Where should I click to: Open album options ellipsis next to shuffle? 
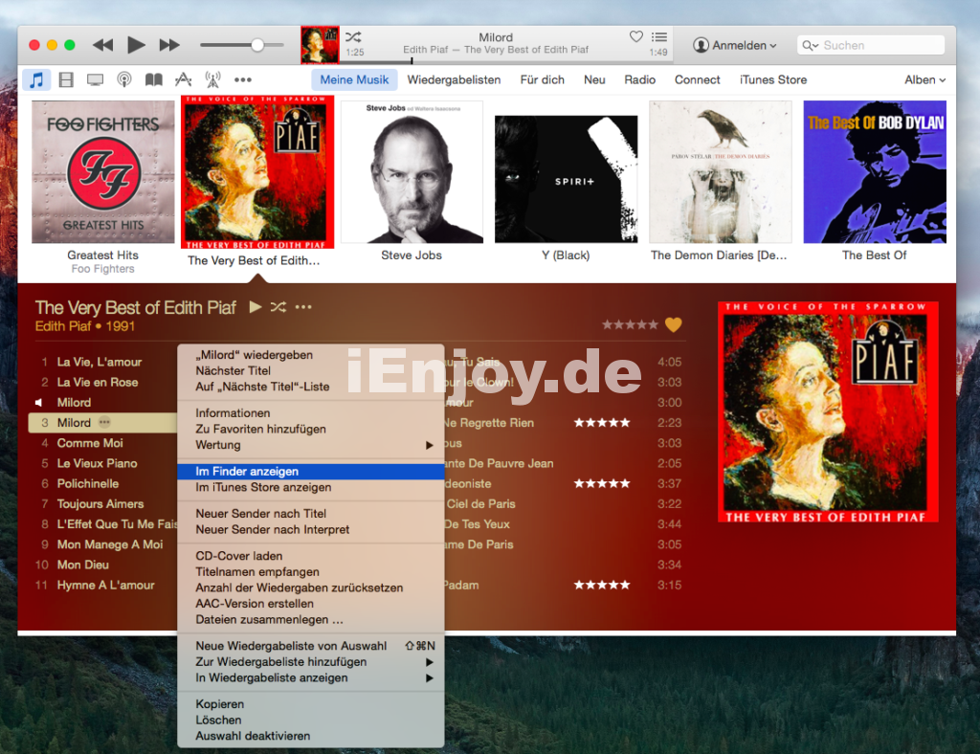[303, 307]
